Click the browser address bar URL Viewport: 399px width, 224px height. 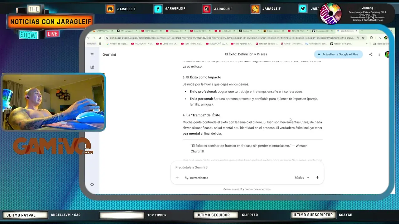click(x=232, y=38)
